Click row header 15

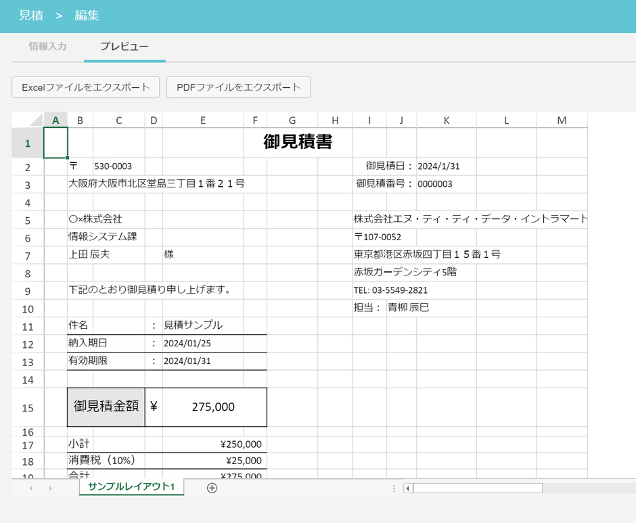point(27,407)
